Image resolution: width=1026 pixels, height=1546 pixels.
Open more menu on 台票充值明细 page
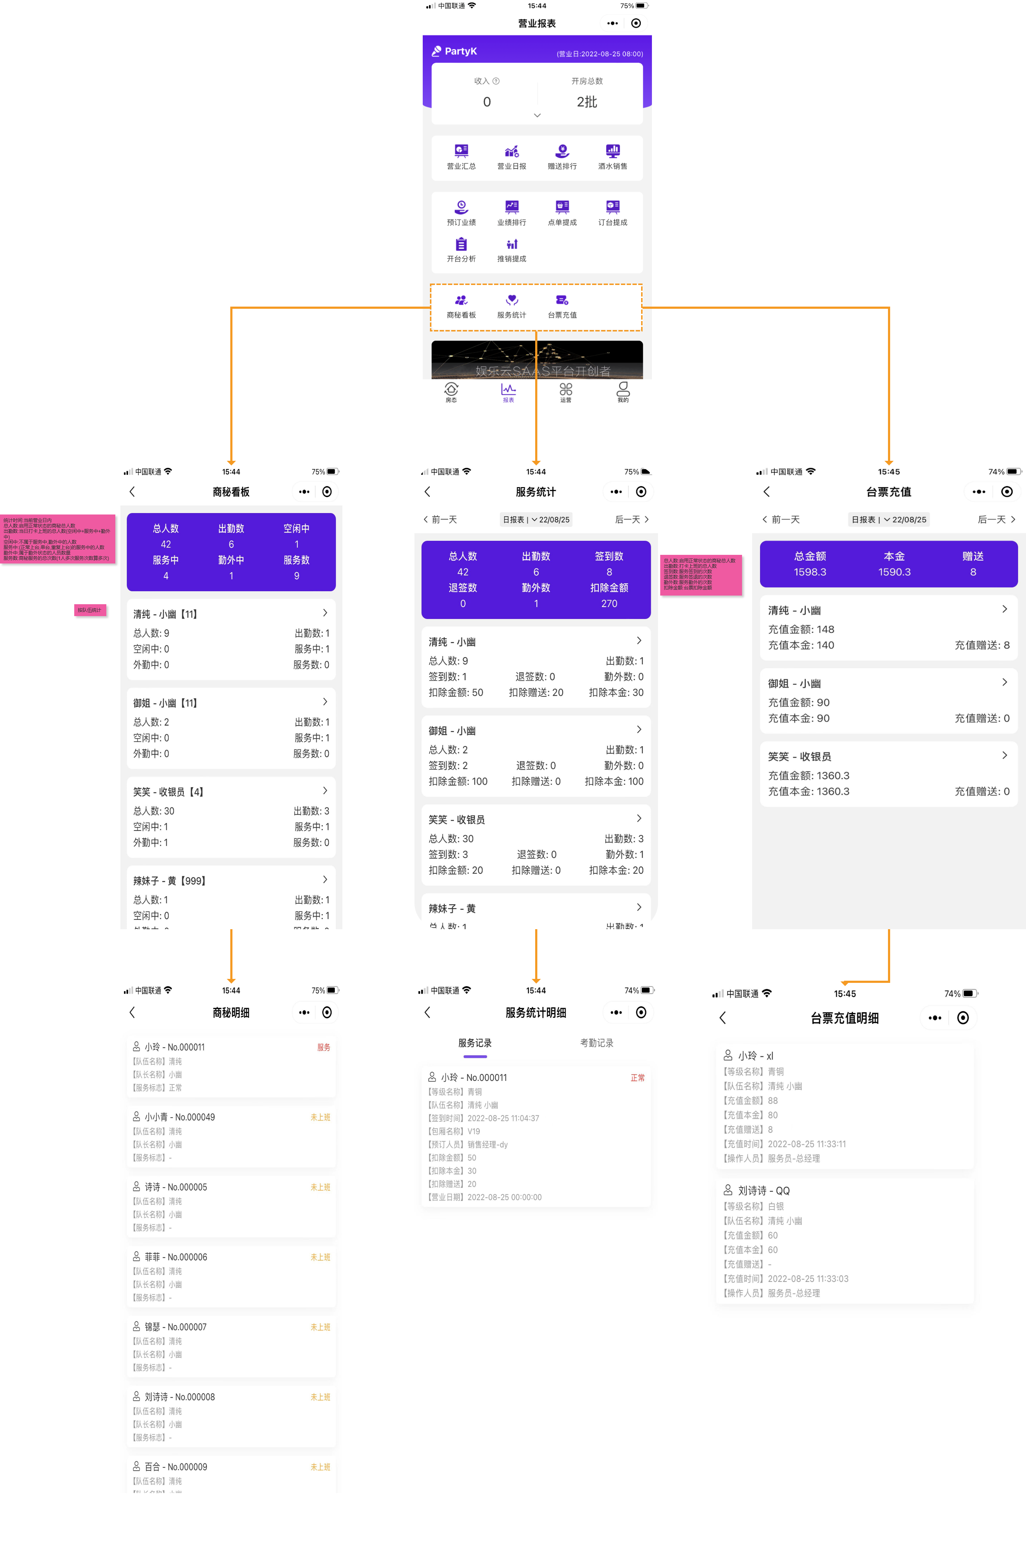935,1017
